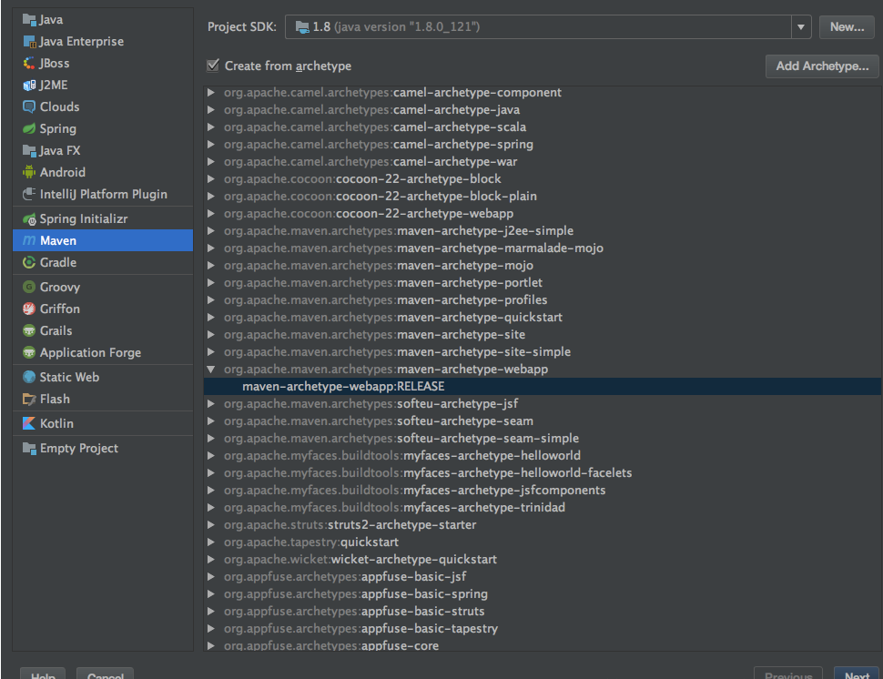Expand the appfuse-basic-spring node
Image resolution: width=883 pixels, height=679 pixels.
tap(211, 594)
